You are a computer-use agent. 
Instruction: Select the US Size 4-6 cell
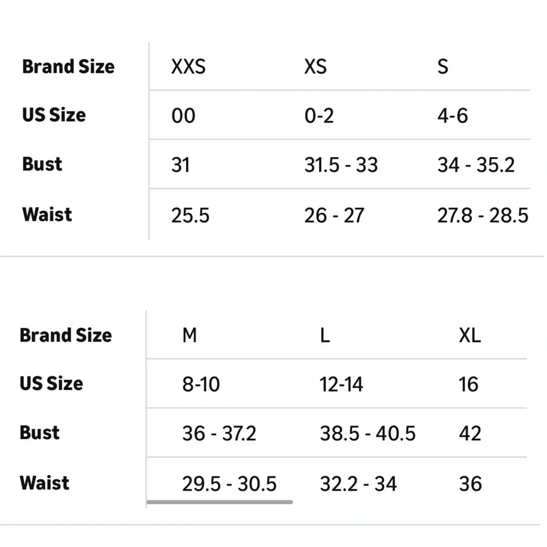pyautogui.click(x=452, y=116)
